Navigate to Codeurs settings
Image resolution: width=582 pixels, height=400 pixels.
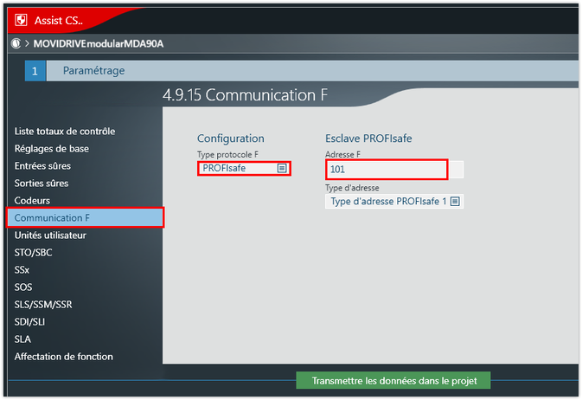tap(34, 201)
